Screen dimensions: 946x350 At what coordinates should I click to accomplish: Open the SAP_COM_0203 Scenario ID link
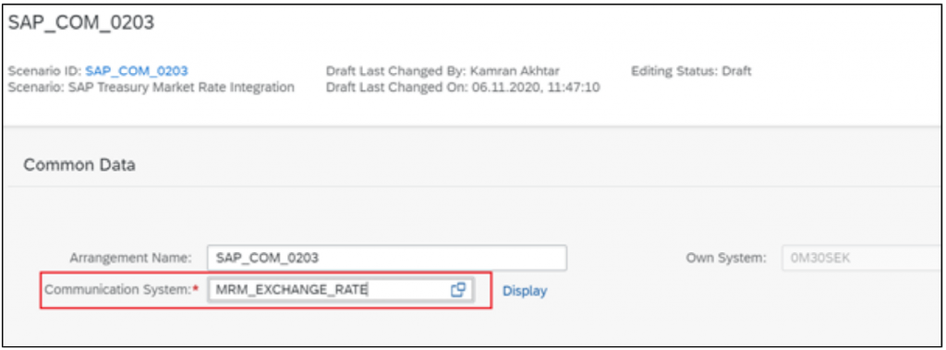tap(137, 71)
